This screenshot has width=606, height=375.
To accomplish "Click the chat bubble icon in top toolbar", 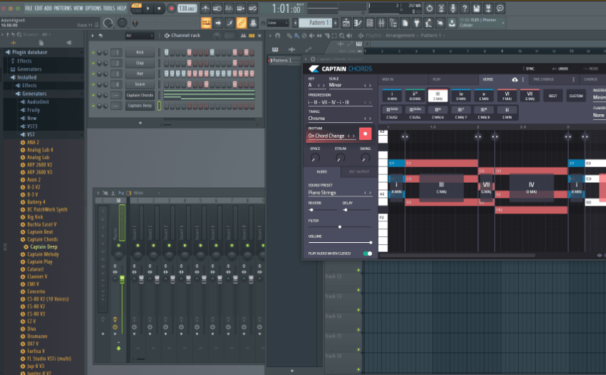I will point(500,8).
